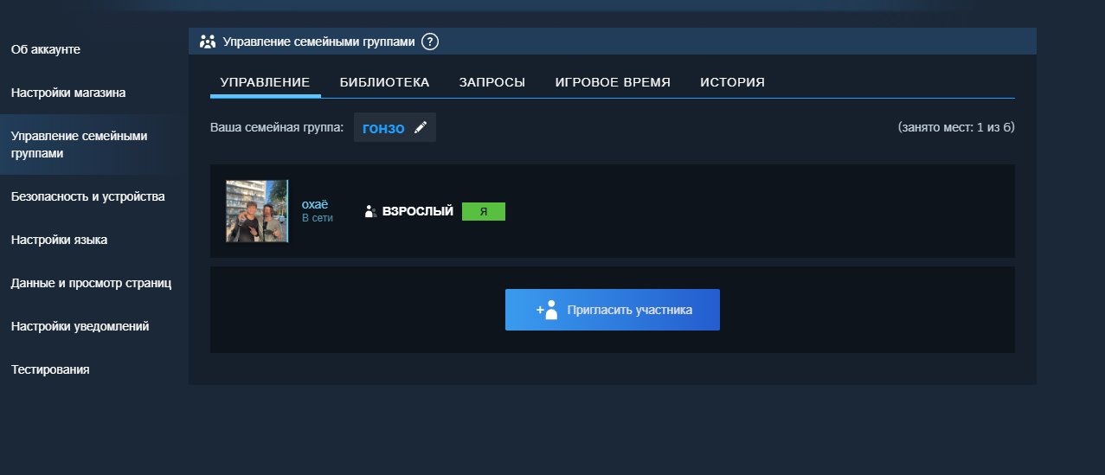The width and height of the screenshot is (1105, 475).
Task: Click the adult role icon beside ВЗРОСЛЫЙ
Action: click(x=370, y=211)
